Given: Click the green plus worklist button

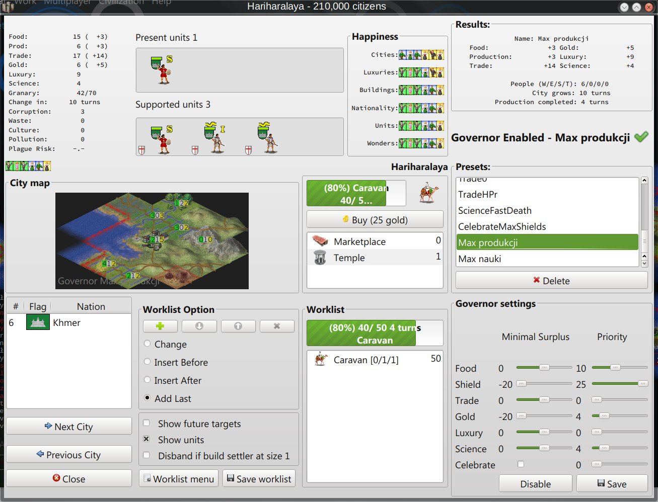Looking at the screenshot, I should [160, 326].
